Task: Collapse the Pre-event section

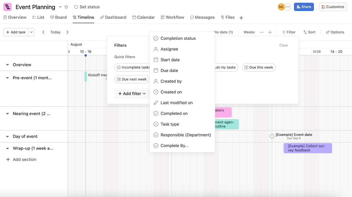Action: click(x=8, y=78)
